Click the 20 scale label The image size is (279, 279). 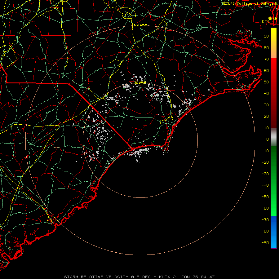[x=266, y=116]
